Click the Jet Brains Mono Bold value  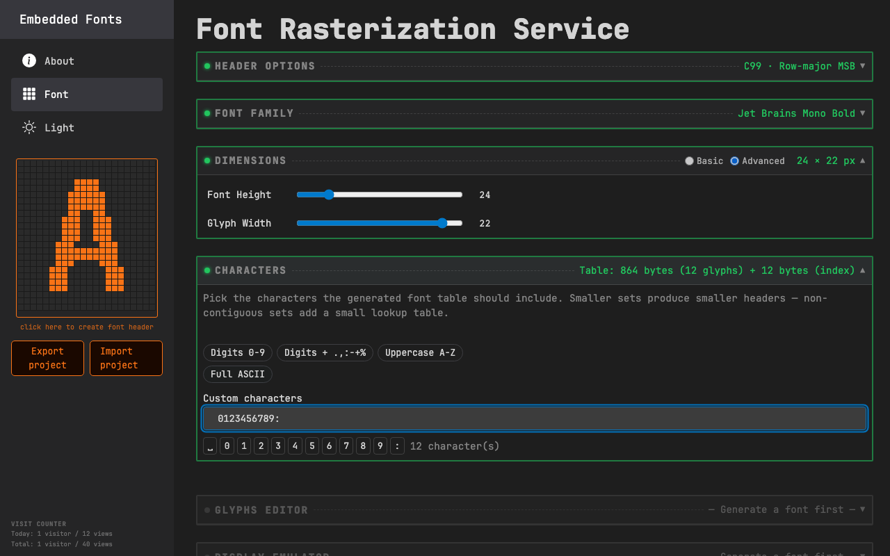(x=796, y=113)
